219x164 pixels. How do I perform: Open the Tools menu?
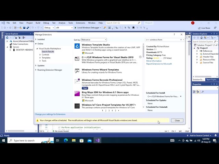(x=70, y=23)
